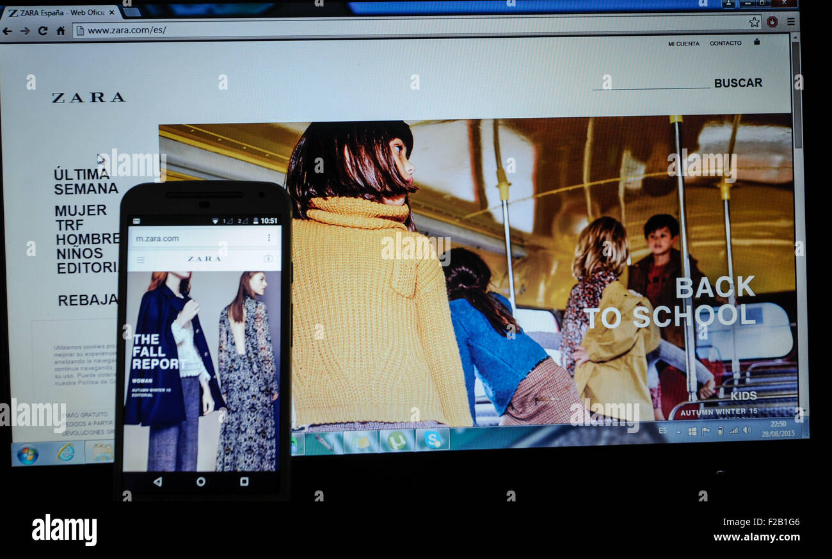
Task: Open Chrome's hamburger menu
Action: click(x=791, y=21)
